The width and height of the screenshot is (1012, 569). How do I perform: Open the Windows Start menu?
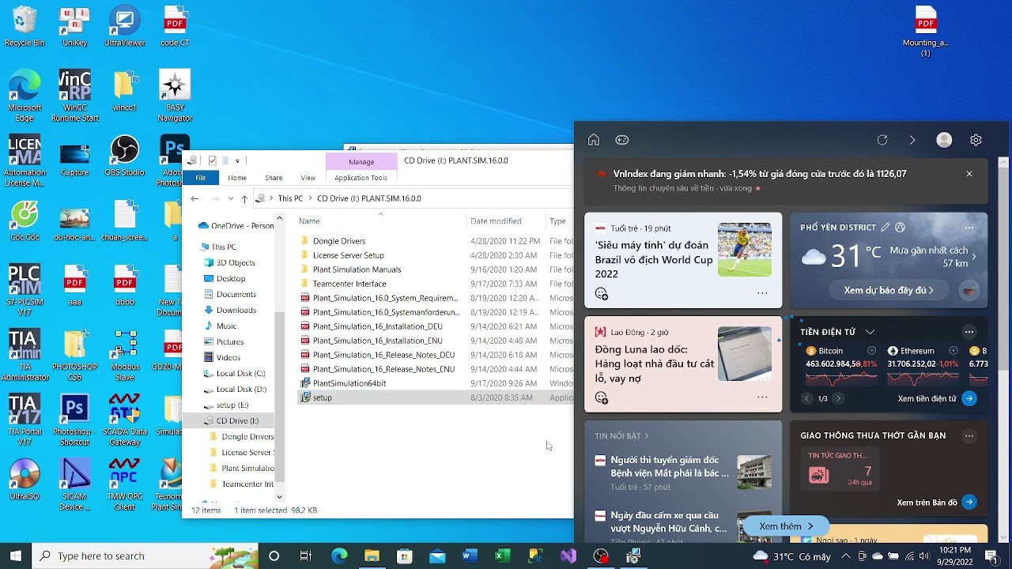16,556
